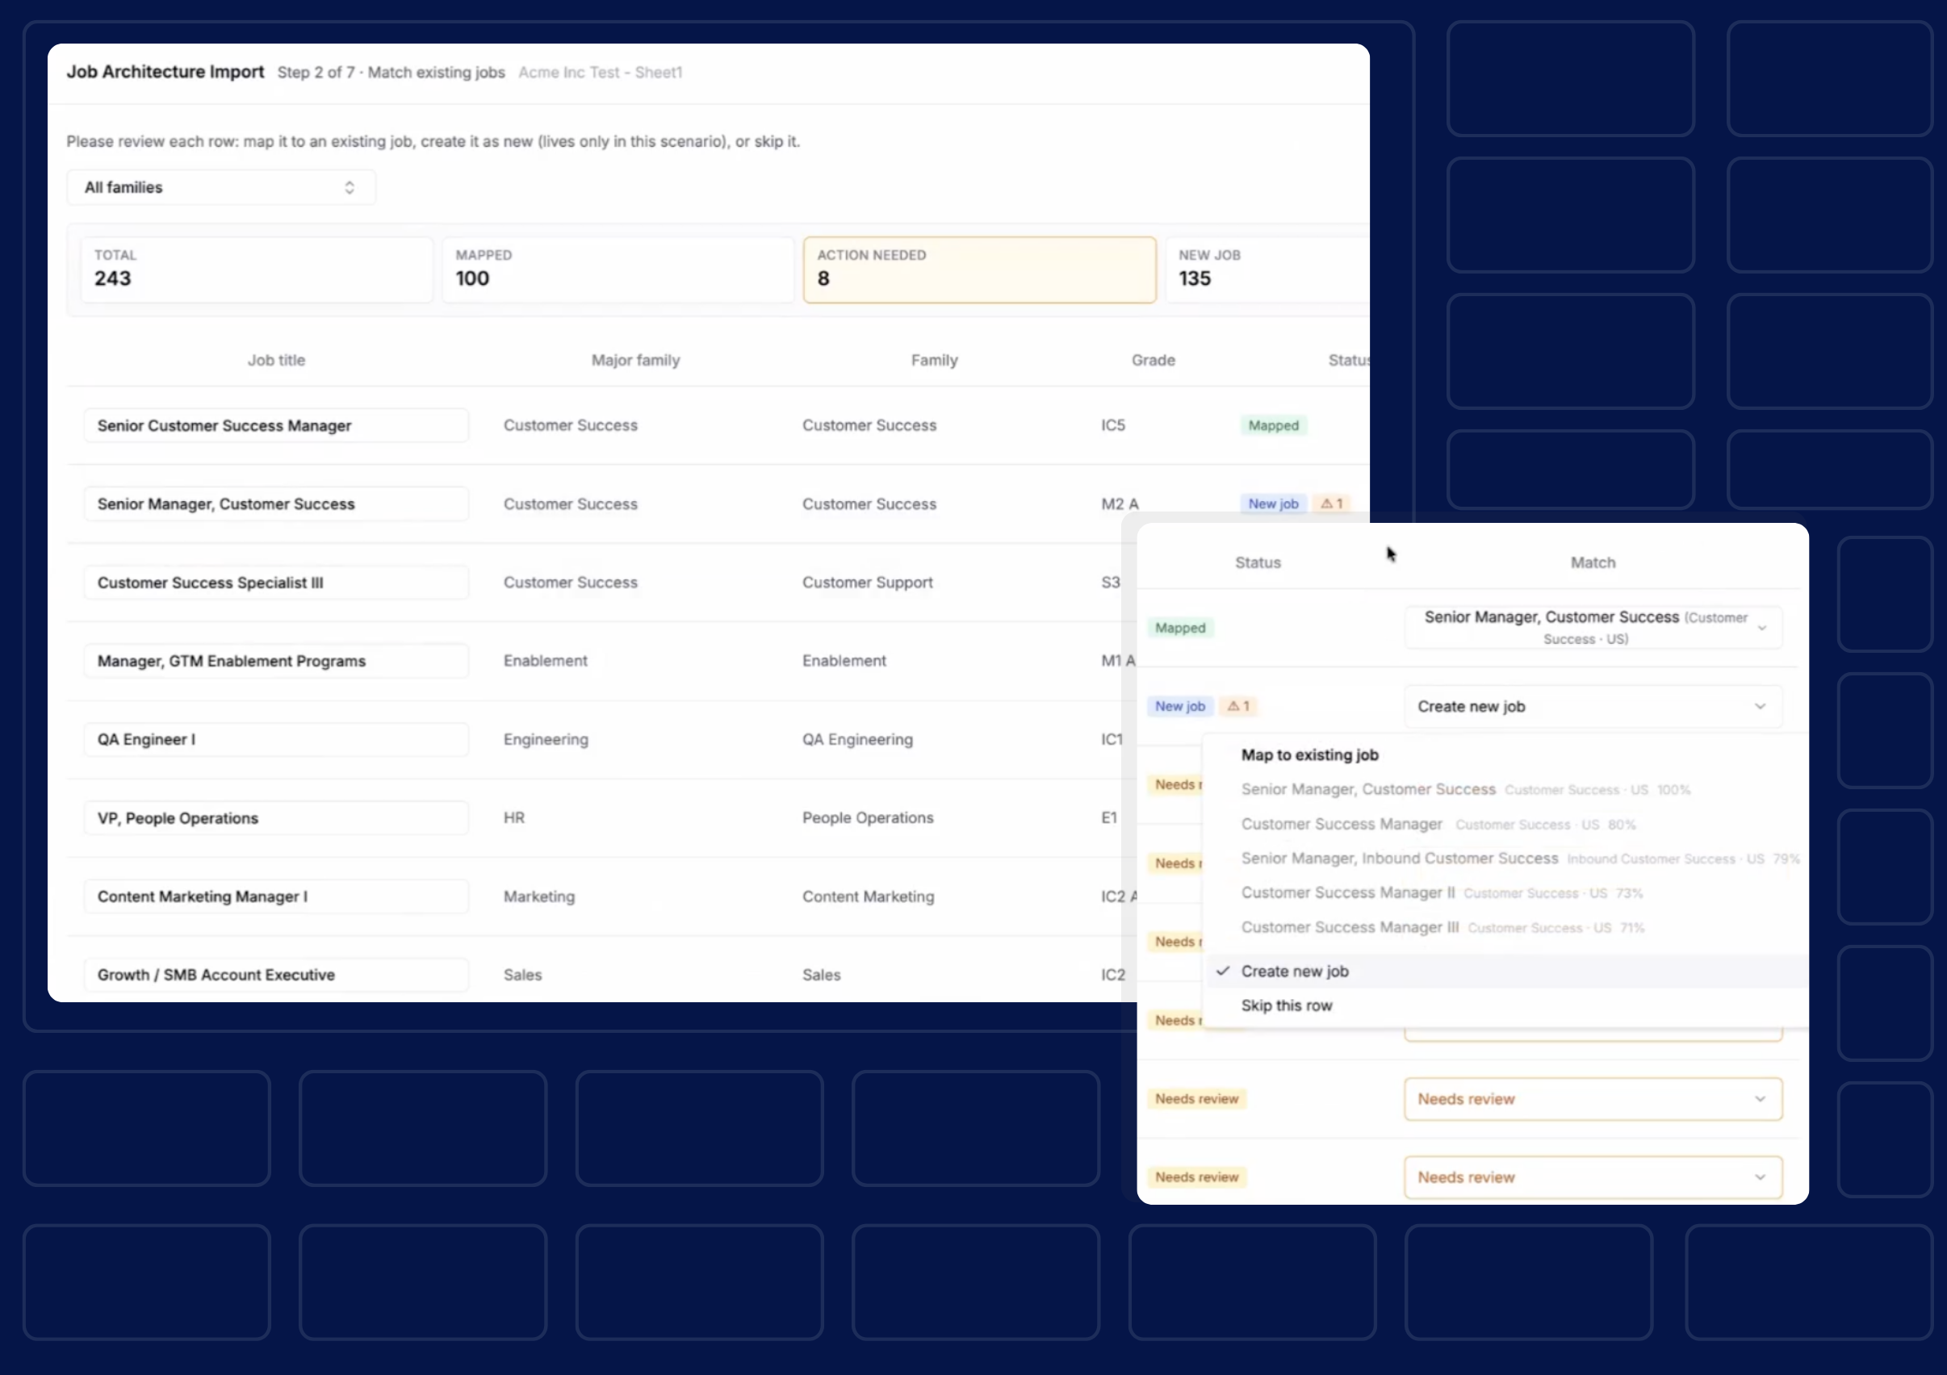Edit Growth / SMB Account Executive title field
1947x1375 pixels.
276,975
